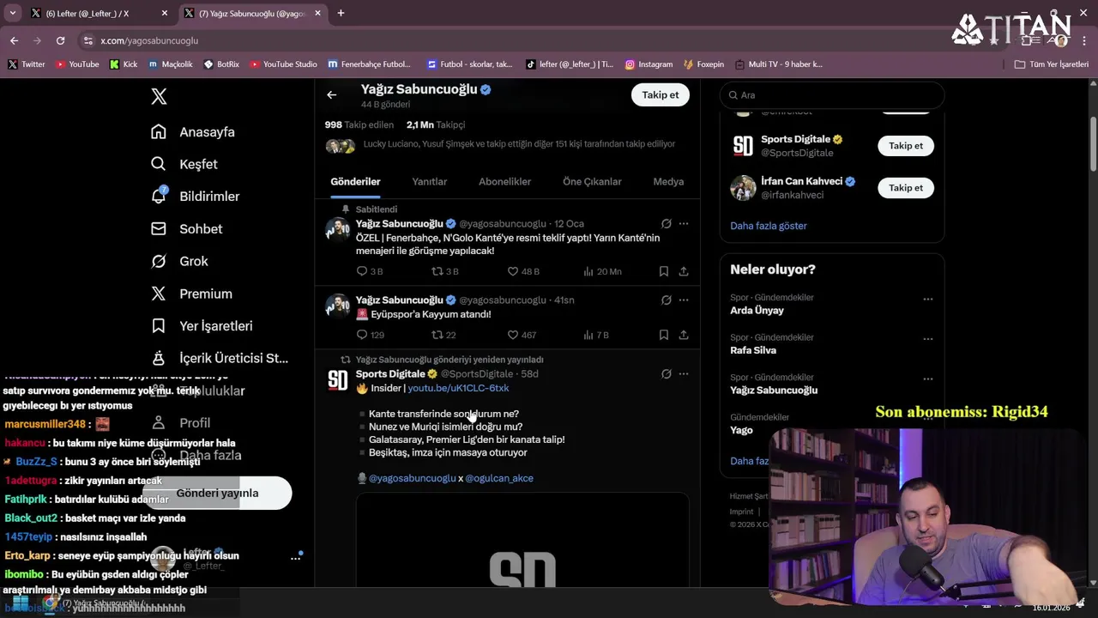
Task: Click the X logo in the sidebar
Action: (x=159, y=96)
